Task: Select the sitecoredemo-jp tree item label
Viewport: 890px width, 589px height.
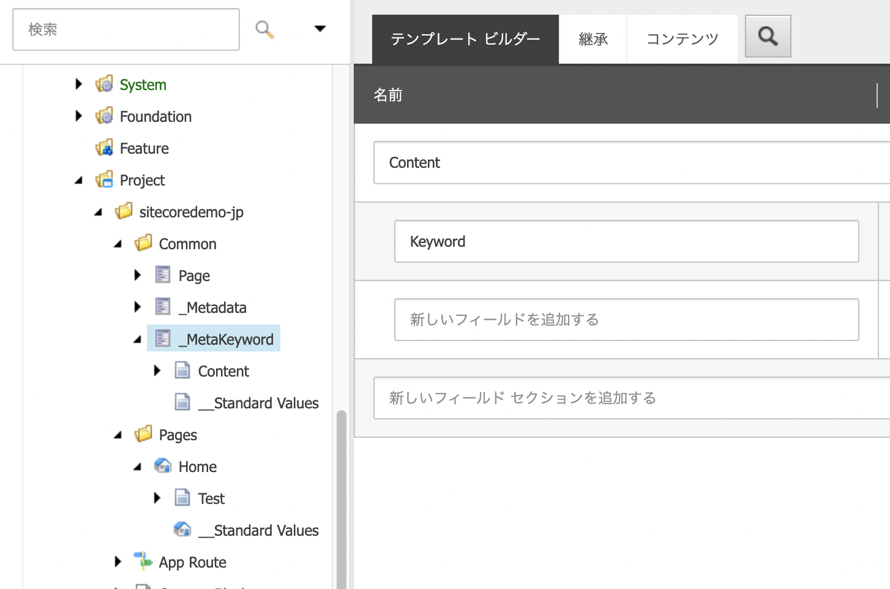Action: [x=192, y=212]
